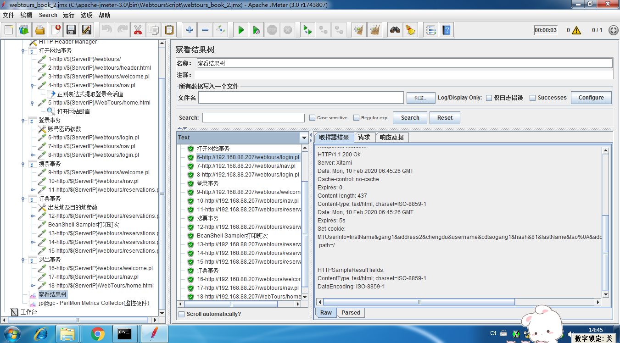The height and width of the screenshot is (343, 620).
Task: Open the 文件 menu
Action: [9, 15]
